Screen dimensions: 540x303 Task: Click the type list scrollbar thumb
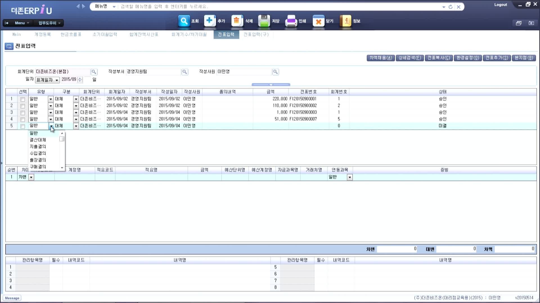pyautogui.click(x=62, y=139)
